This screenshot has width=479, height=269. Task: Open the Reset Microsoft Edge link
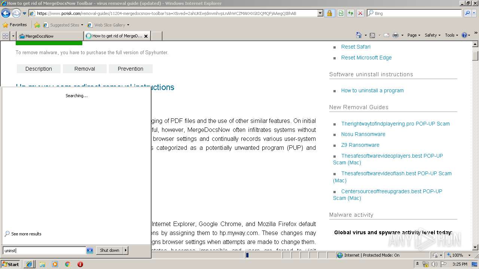(366, 58)
